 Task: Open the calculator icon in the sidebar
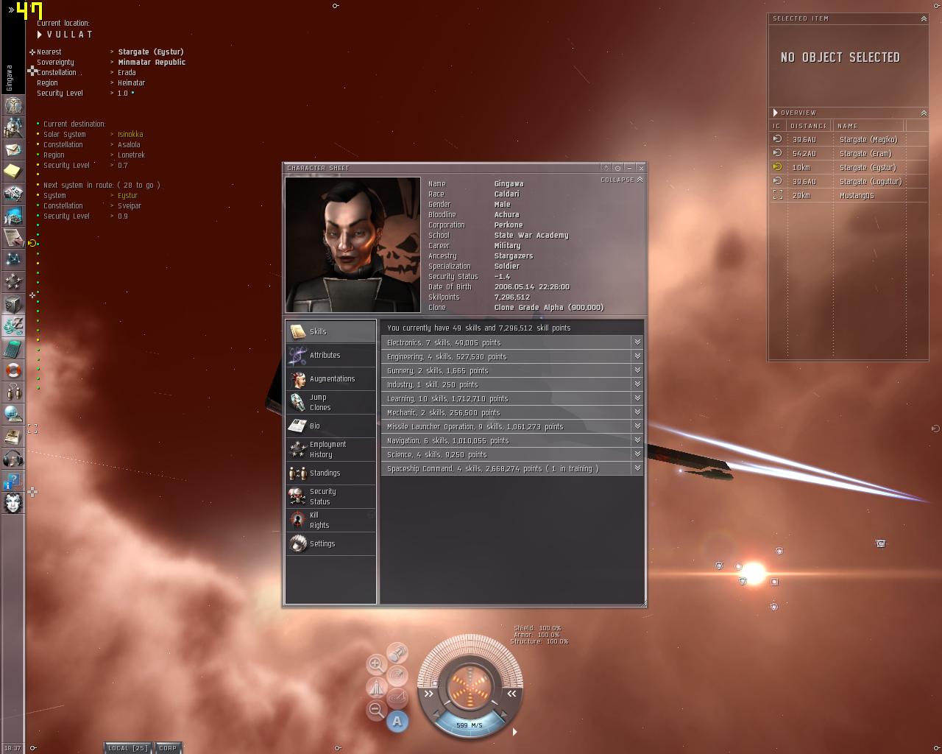pyautogui.click(x=13, y=348)
